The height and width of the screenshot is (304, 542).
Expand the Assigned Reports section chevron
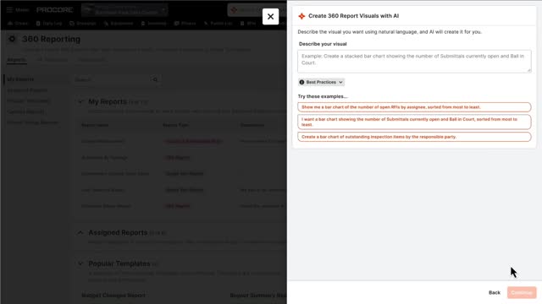click(80, 233)
